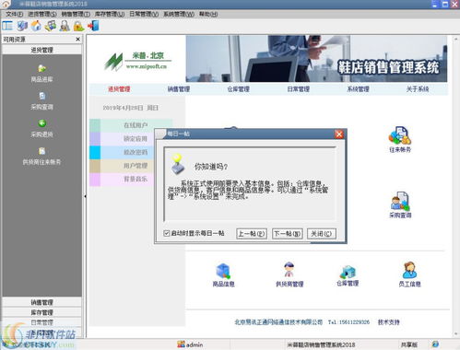Collapse sidebar via splitter arrow handle
Screen dimensions: 460x350
pos(85,196)
